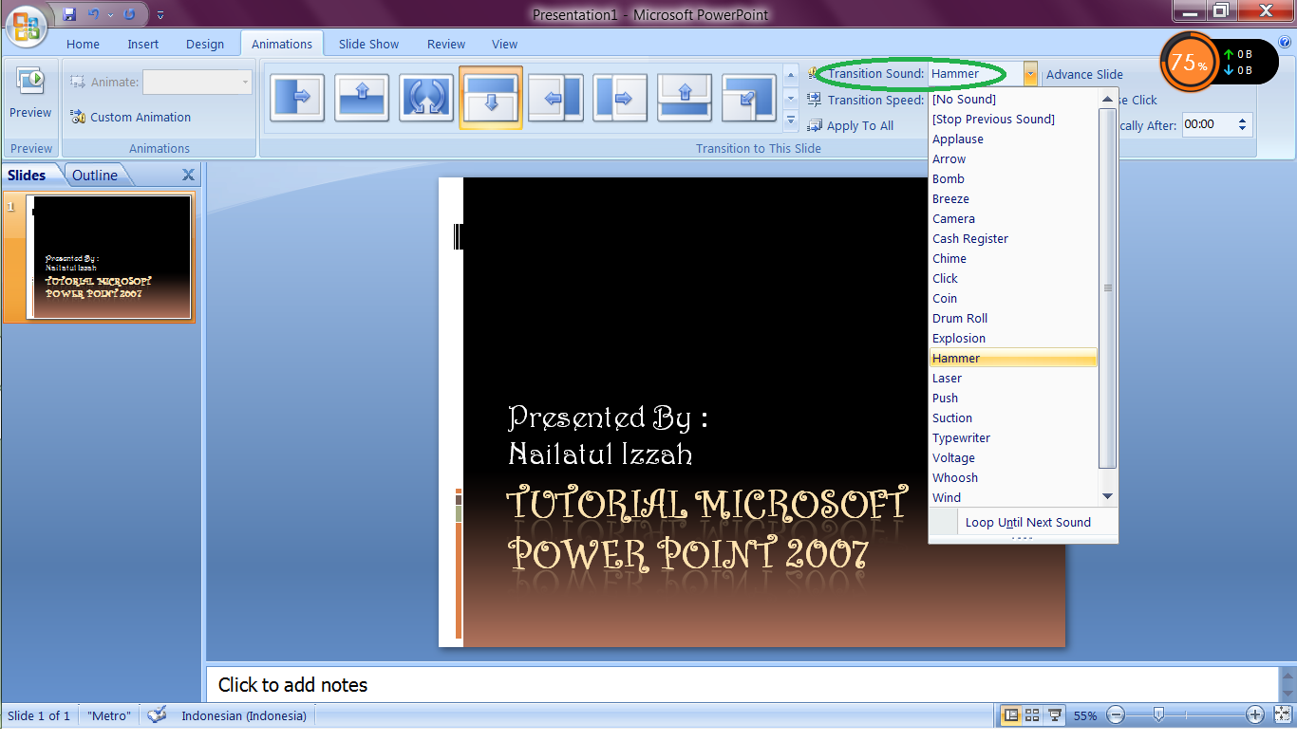Select Drum Roll in the sound list

1012,318
